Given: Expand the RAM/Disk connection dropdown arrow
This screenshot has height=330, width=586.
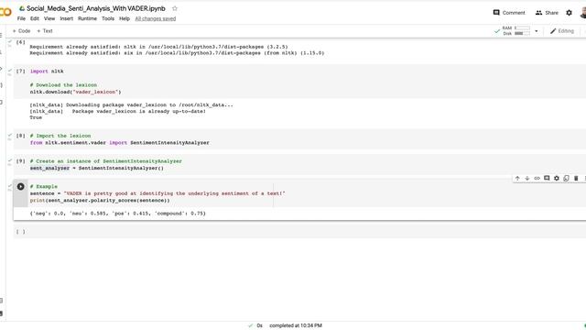Looking at the screenshot, I should (x=537, y=31).
